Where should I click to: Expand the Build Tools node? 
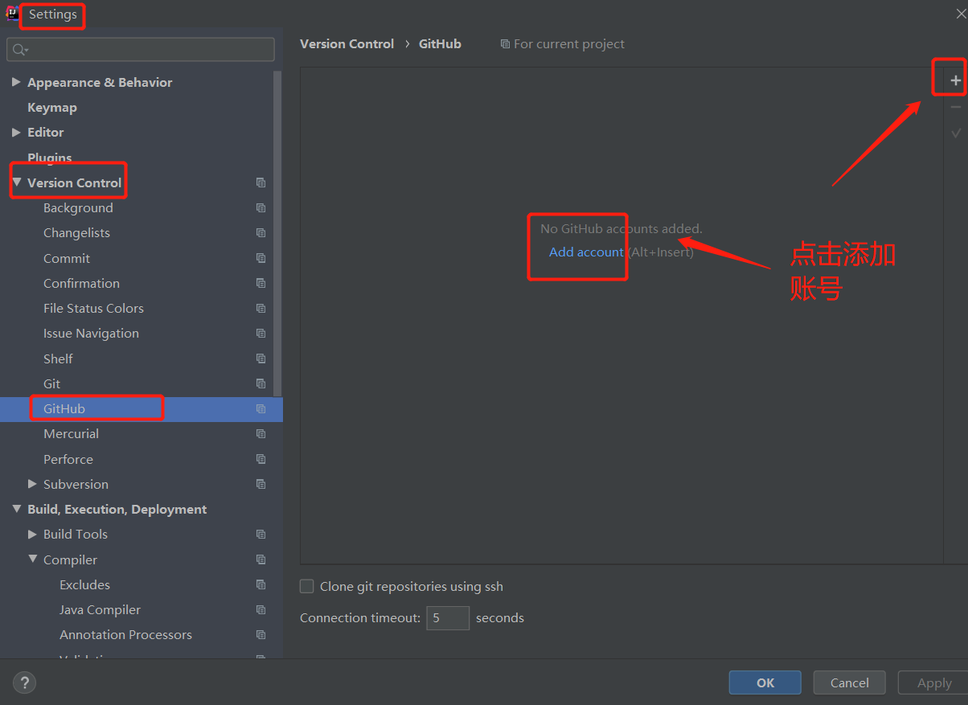pyautogui.click(x=32, y=534)
